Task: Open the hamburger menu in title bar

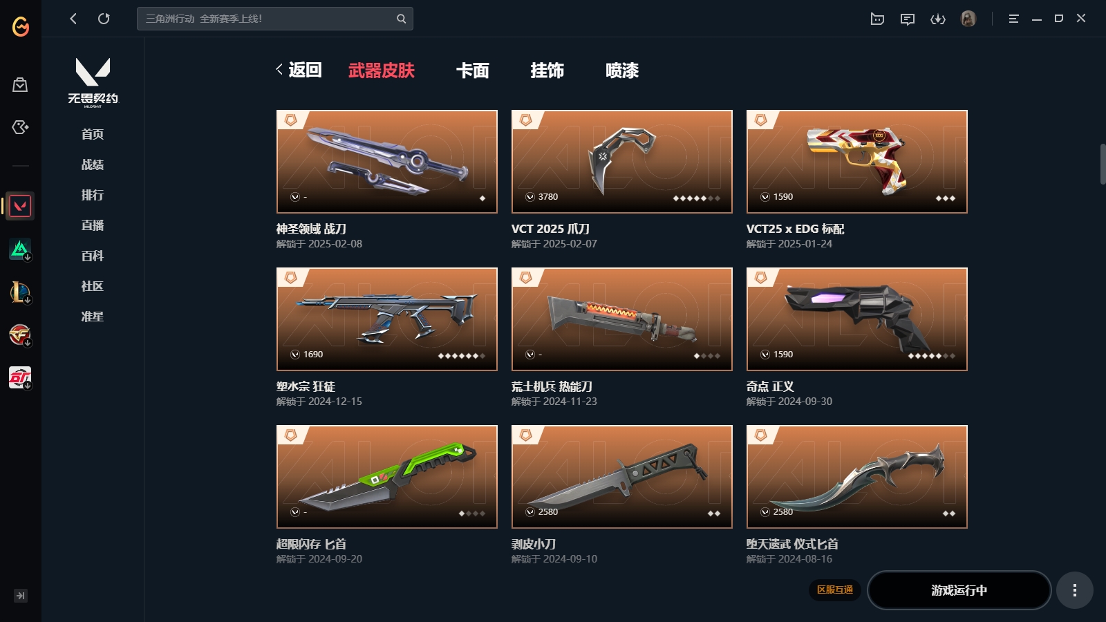Action: (1013, 19)
